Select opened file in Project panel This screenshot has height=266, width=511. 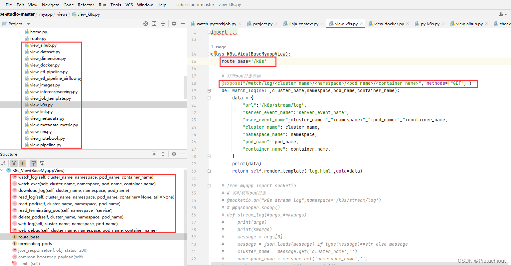(x=145, y=24)
